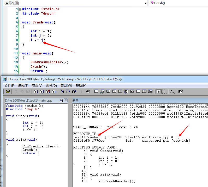The image size is (208, 187).
Task: Click the Font (AA) toolbar icon
Action: point(173,91)
